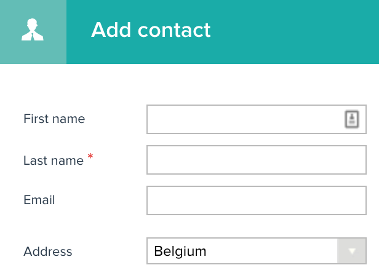
Task: Click the Add contact title text
Action: [151, 30]
